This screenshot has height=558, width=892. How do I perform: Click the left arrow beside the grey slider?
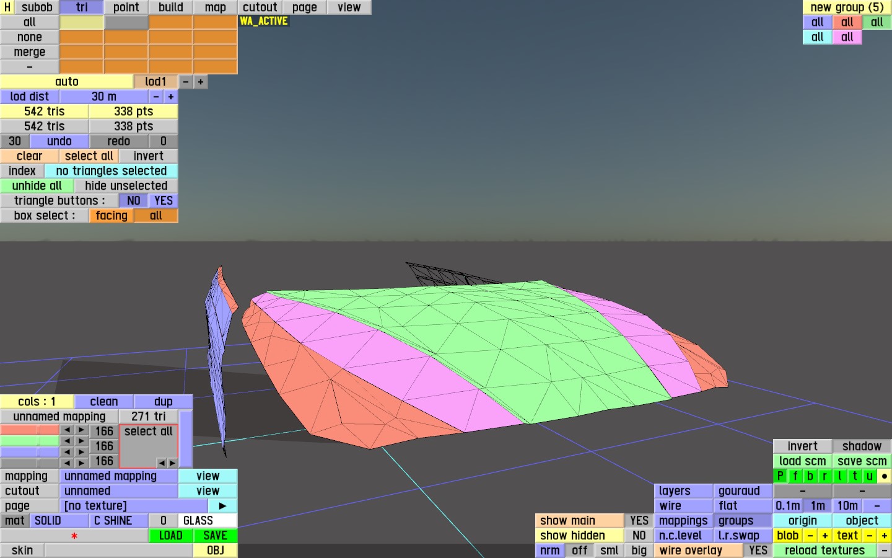pyautogui.click(x=67, y=463)
